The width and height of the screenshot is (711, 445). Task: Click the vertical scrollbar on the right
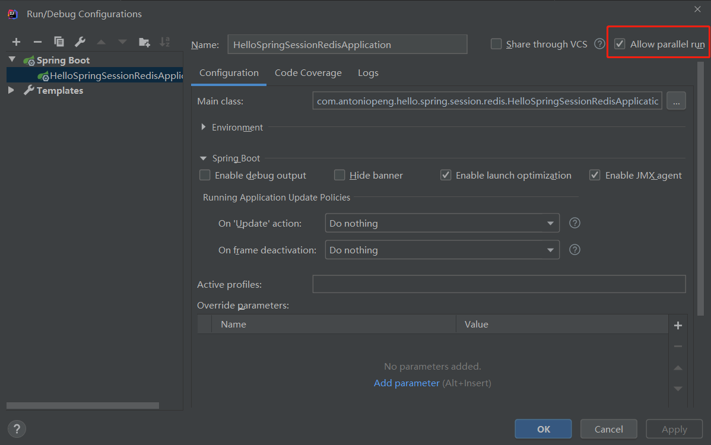click(x=700, y=188)
